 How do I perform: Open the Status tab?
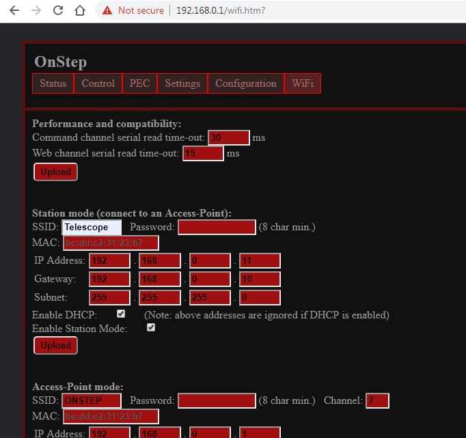click(x=53, y=83)
